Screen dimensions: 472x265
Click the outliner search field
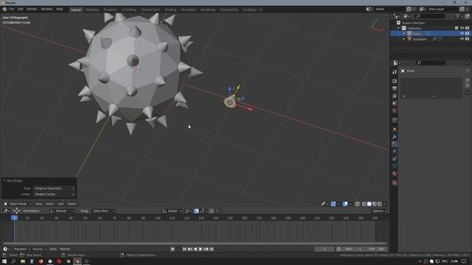tap(430, 16)
